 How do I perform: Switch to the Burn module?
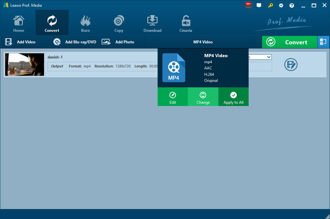click(x=85, y=23)
